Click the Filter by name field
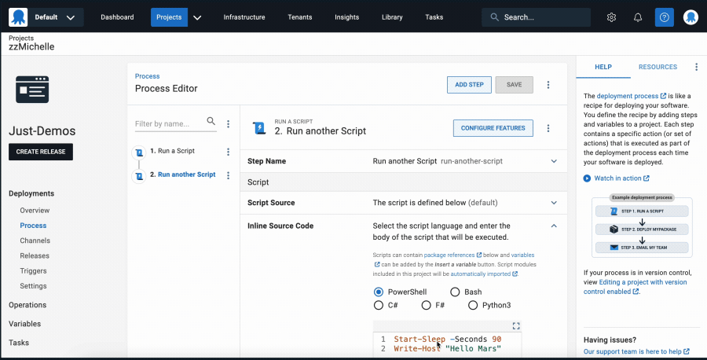The height and width of the screenshot is (360, 707). 169,123
